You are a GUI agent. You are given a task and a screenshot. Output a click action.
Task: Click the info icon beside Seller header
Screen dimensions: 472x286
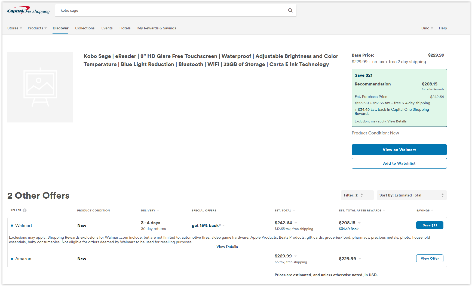[24, 210]
